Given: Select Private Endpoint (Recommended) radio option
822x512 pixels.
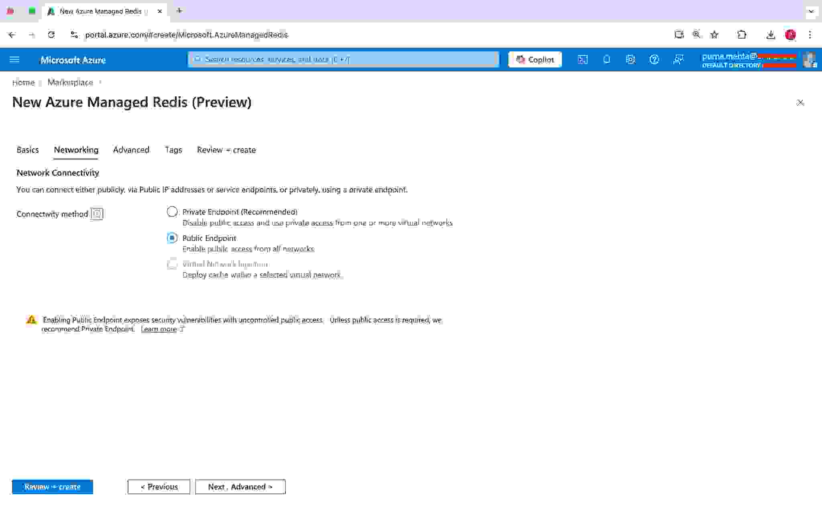Looking at the screenshot, I should [172, 212].
